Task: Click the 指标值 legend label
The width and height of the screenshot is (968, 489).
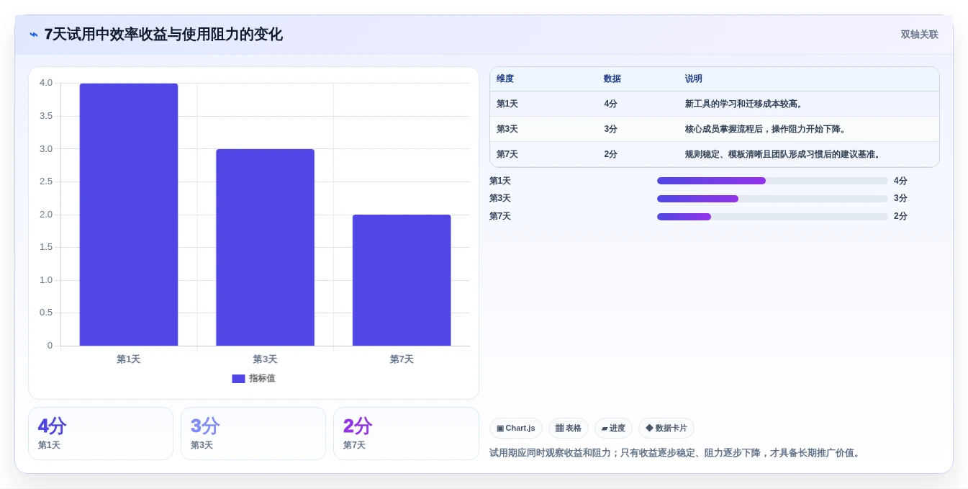Action: [x=262, y=379]
